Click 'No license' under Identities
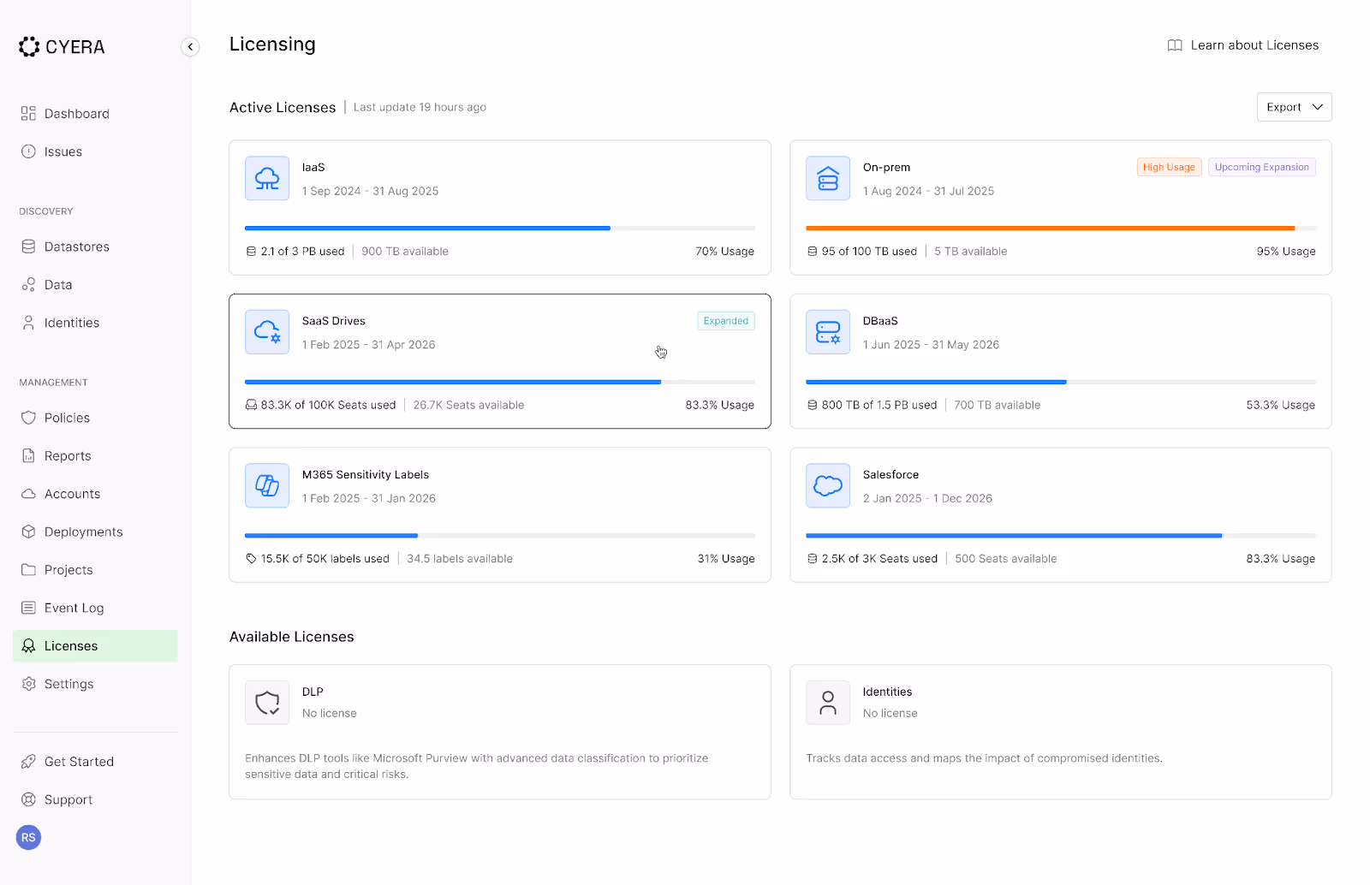Viewport: 1370px width, 885px height. click(x=890, y=713)
